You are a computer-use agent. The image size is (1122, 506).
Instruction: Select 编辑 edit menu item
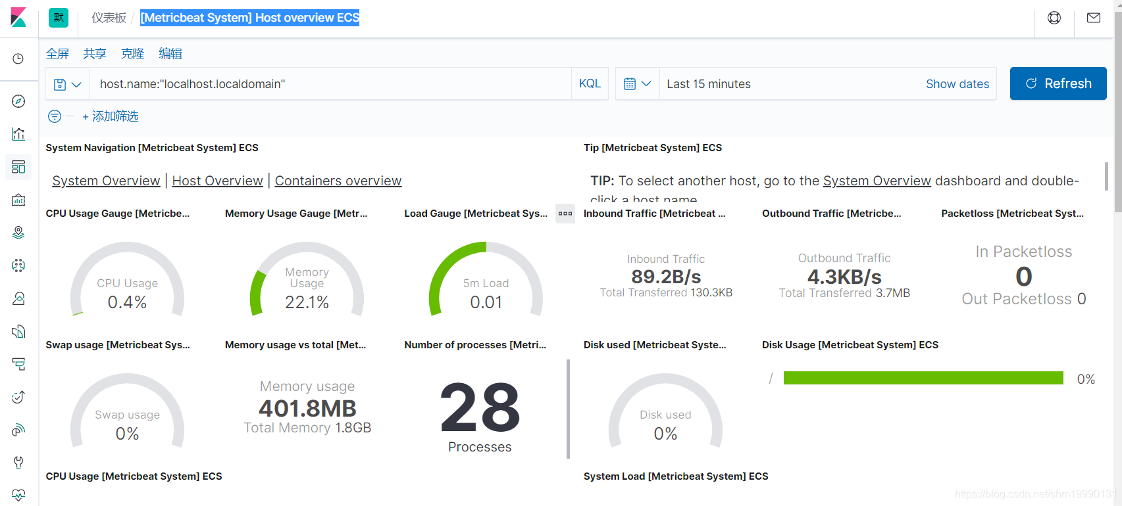170,54
